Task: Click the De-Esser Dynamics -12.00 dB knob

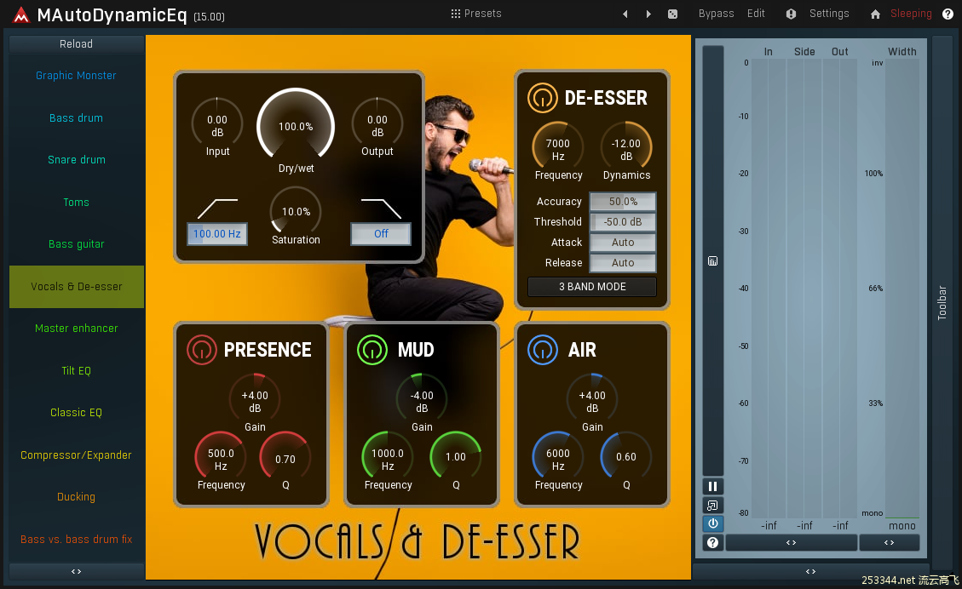Action: [x=625, y=147]
